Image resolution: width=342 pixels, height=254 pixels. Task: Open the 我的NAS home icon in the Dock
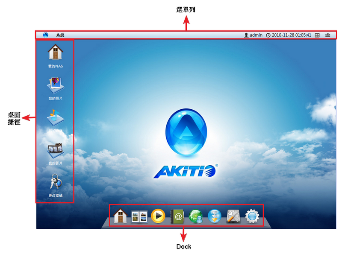120,217
